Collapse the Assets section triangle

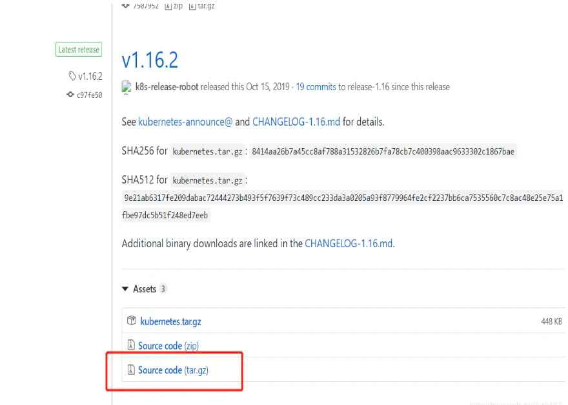click(125, 288)
